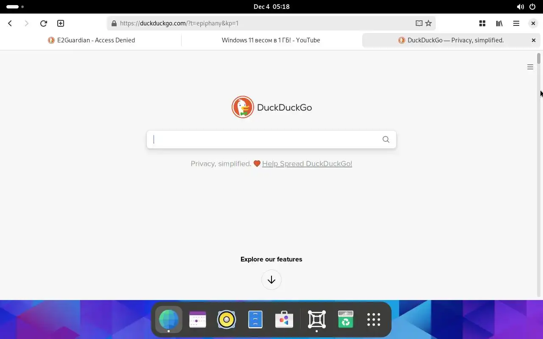
Task: Click the down arrow under Explore our features
Action: [271, 280]
